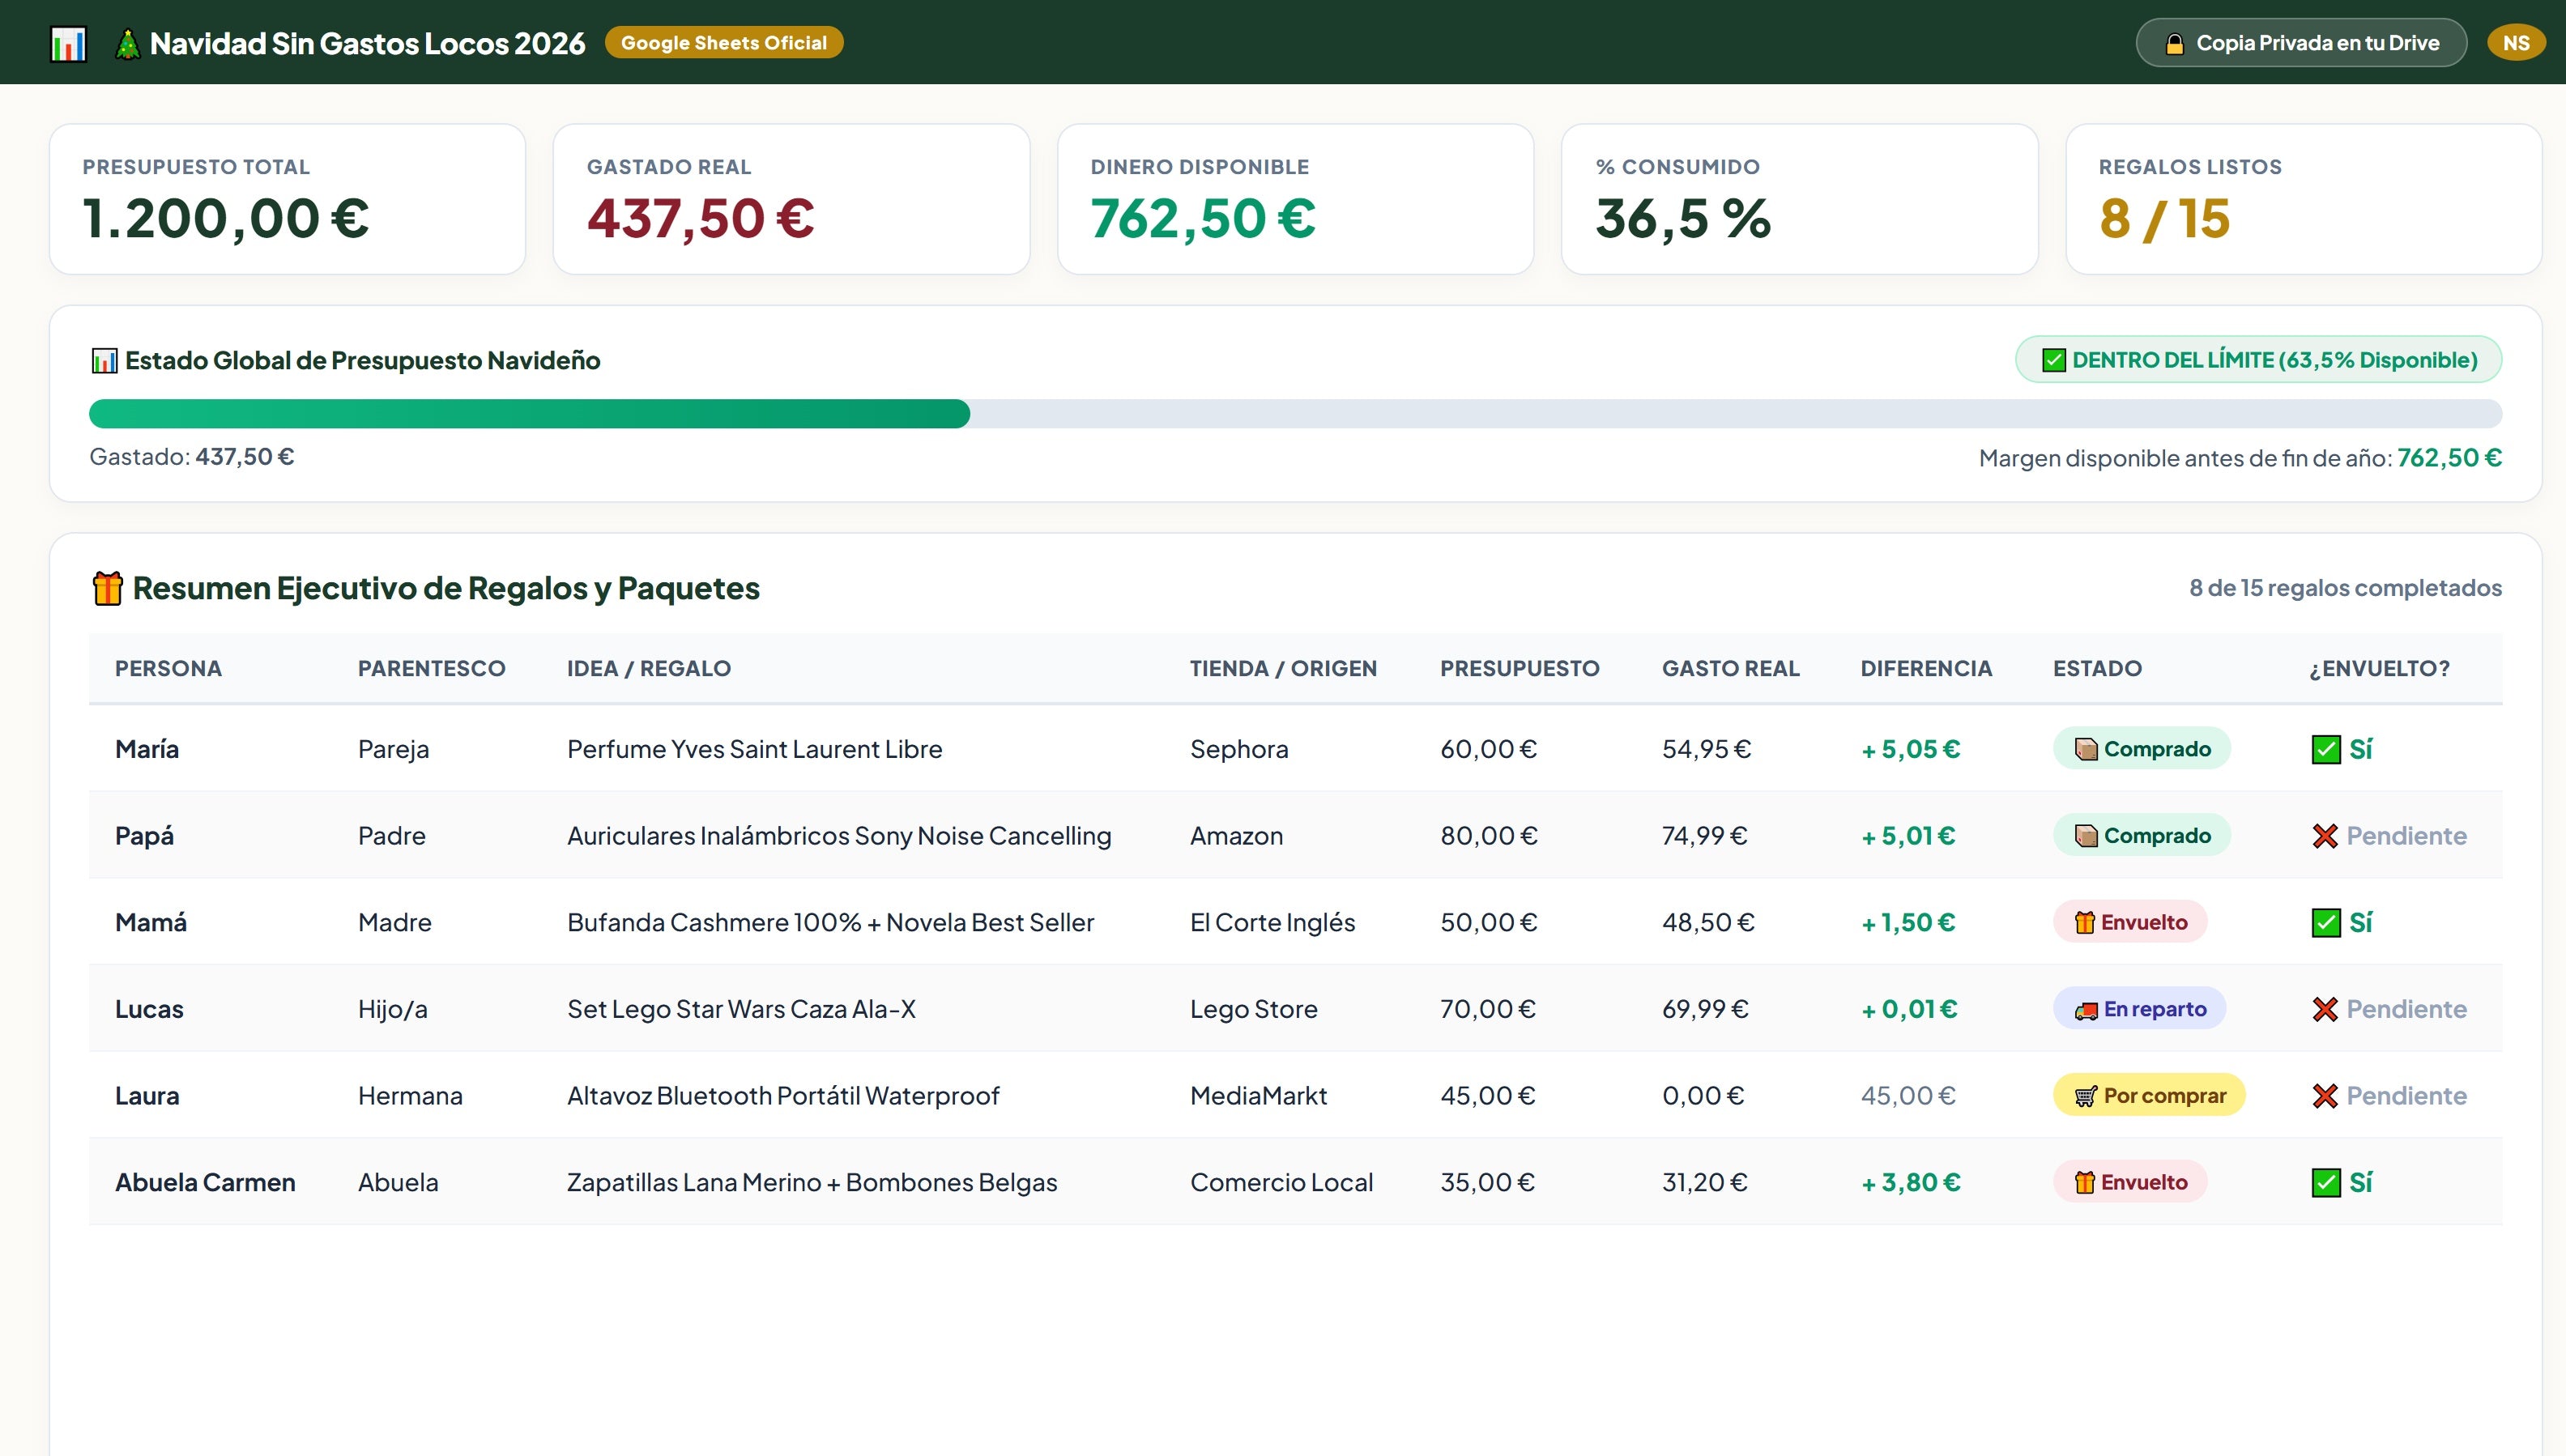
Task: Select the 8 / 15 Regalos Listos value
Action: click(2164, 218)
